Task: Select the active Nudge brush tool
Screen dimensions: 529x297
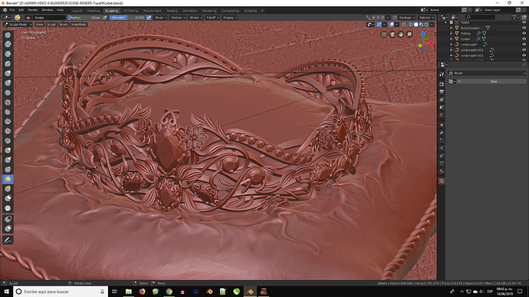Action: click(x=8, y=179)
